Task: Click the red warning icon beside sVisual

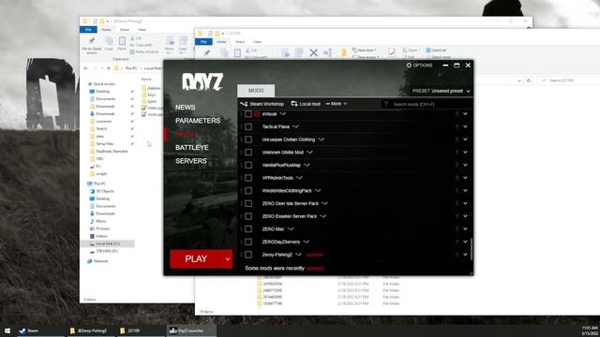Action: tap(257, 114)
